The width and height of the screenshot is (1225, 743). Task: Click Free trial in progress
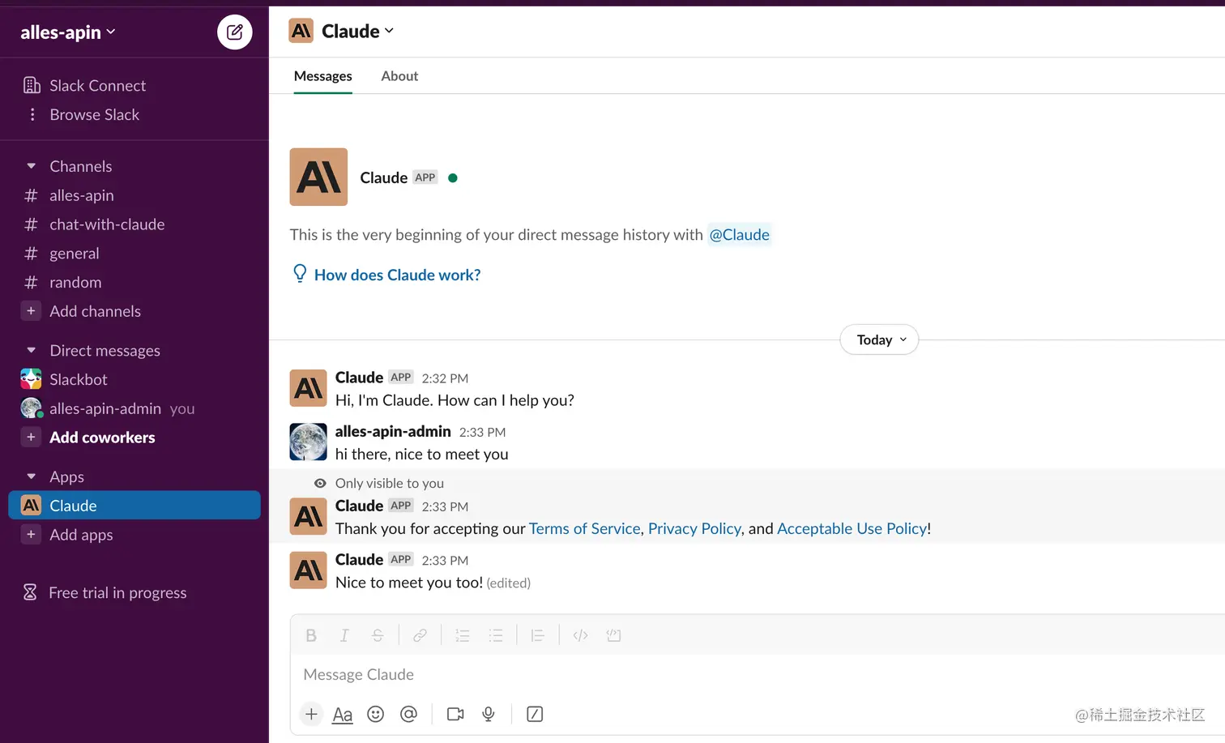(x=117, y=592)
